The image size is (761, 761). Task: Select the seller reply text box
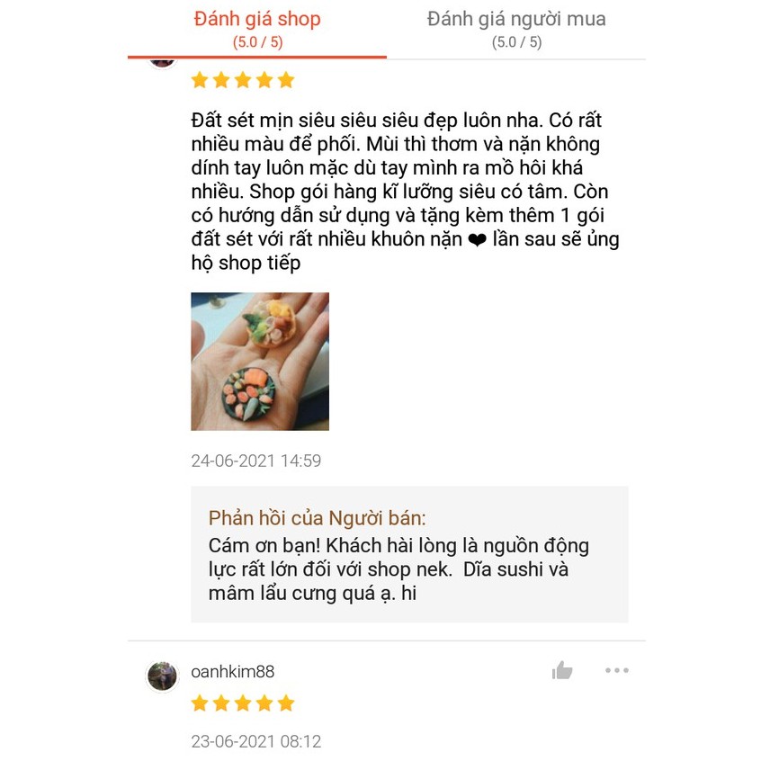(x=409, y=554)
